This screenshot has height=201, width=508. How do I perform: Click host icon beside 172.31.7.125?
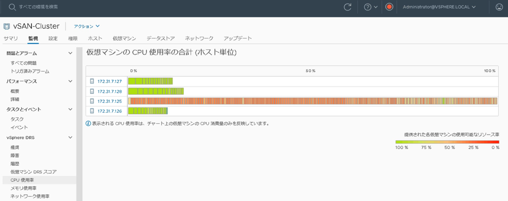pos(92,101)
